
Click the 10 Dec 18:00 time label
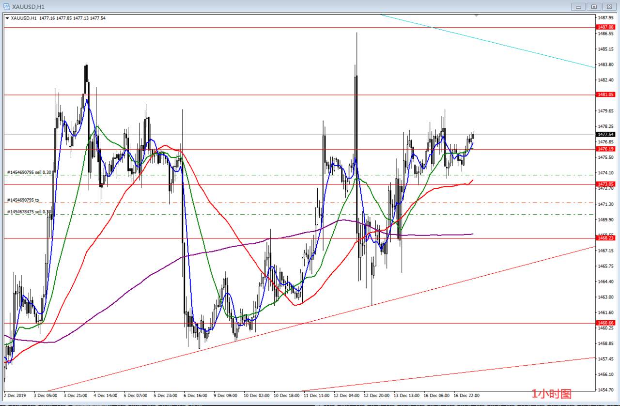[x=286, y=395]
